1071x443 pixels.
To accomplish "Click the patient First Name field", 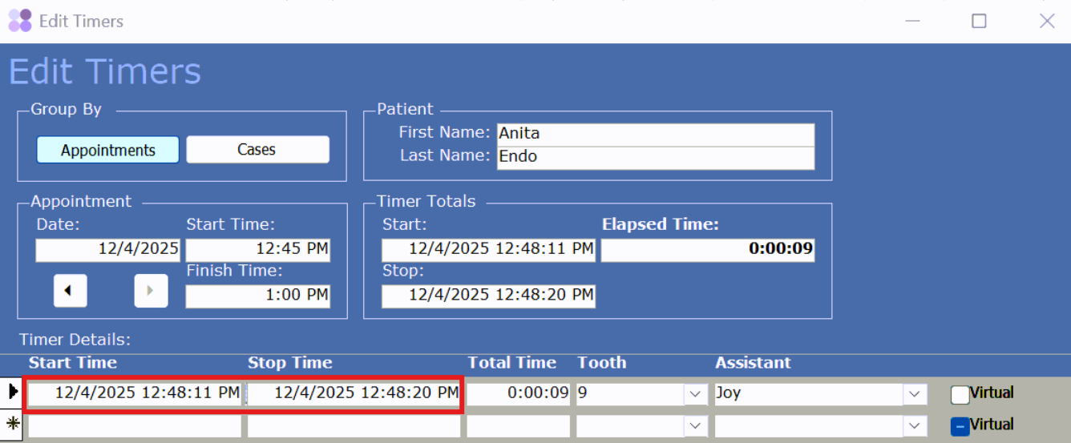I will click(x=655, y=134).
